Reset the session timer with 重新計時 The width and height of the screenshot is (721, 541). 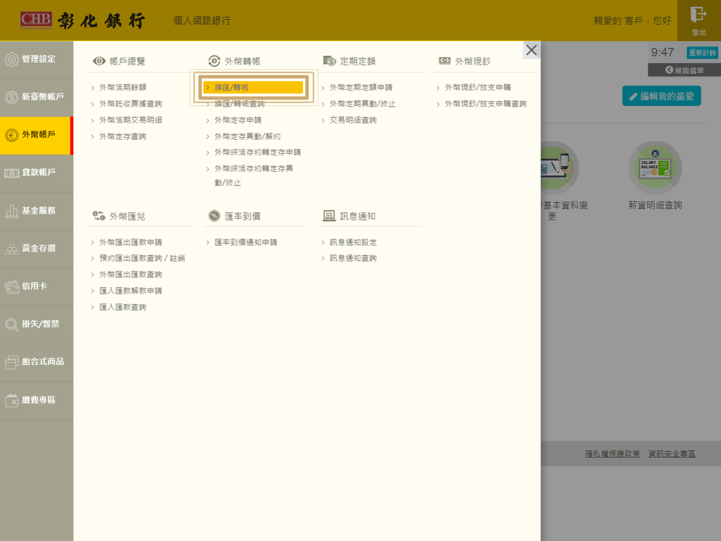702,52
